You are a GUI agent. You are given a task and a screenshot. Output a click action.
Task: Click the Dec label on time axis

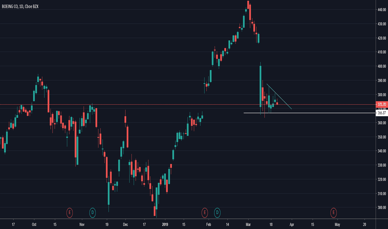125,224
